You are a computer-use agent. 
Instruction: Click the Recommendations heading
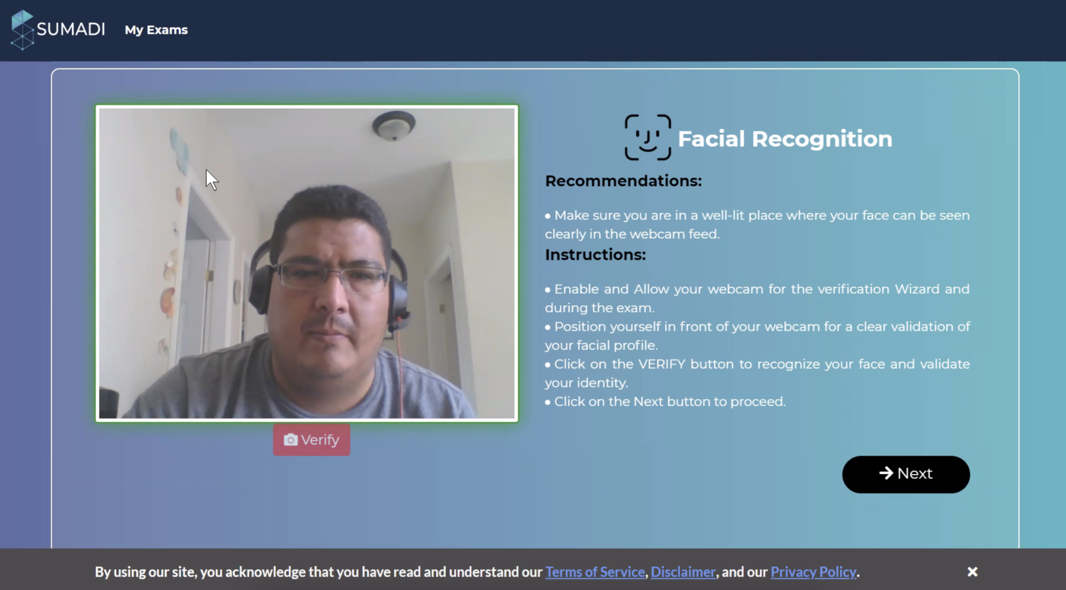click(x=623, y=181)
